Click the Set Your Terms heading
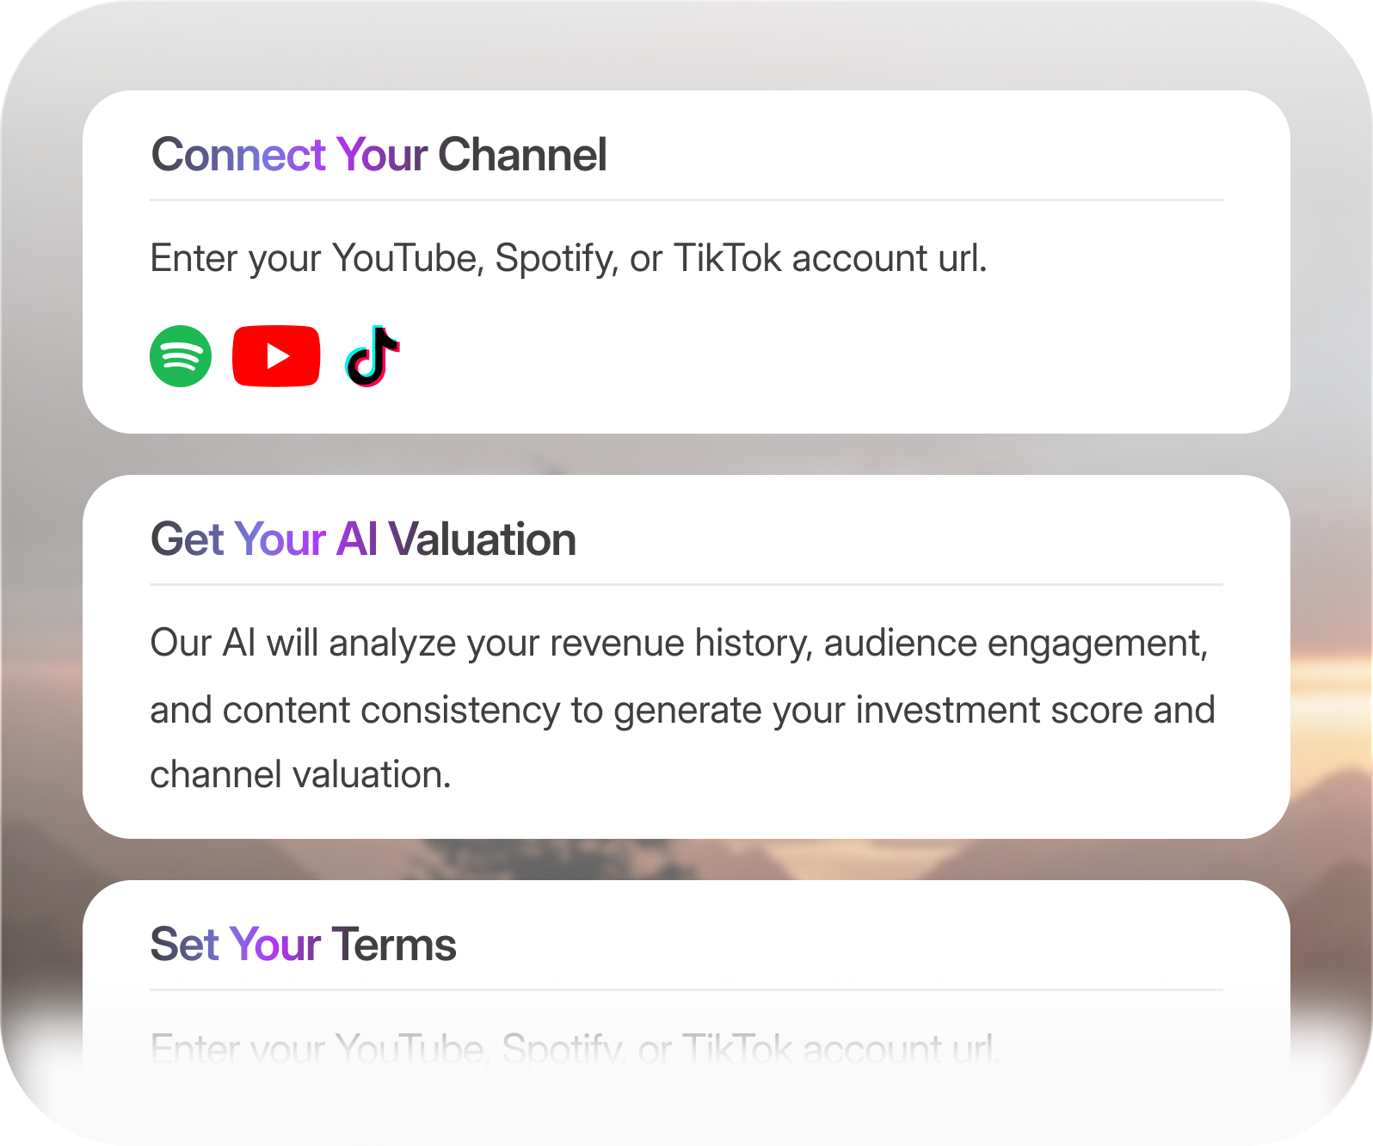 click(x=303, y=945)
